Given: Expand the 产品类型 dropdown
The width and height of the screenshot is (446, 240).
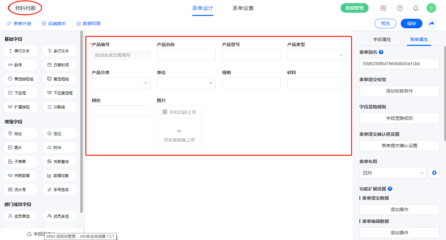Looking at the screenshot, I should click(x=316, y=55).
